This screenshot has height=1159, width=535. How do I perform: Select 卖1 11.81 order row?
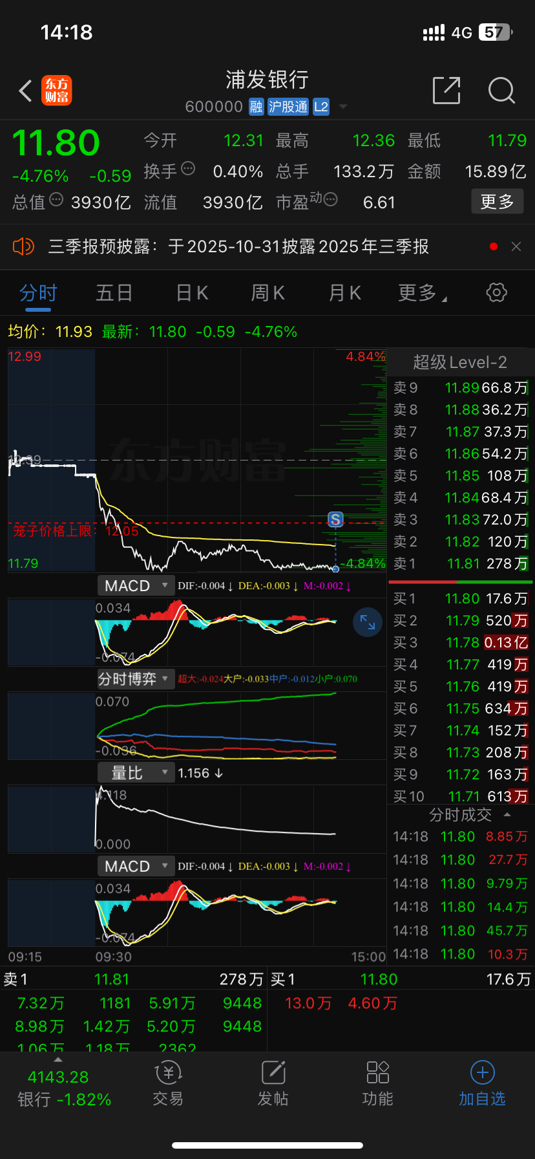[x=461, y=563]
